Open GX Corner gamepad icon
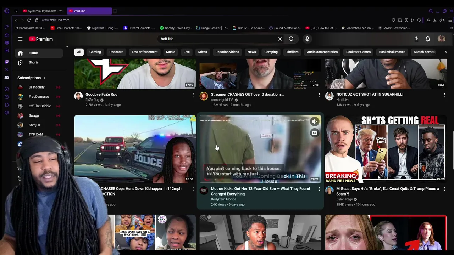This screenshot has width=454, height=255. [x=16, y=11]
